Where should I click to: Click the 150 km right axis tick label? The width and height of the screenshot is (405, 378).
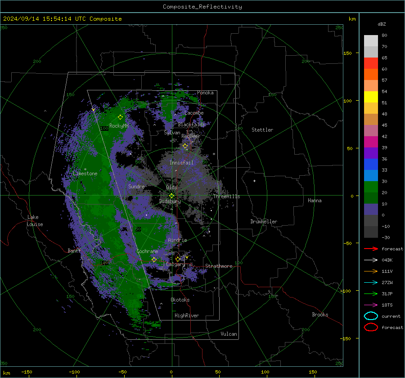(348, 53)
